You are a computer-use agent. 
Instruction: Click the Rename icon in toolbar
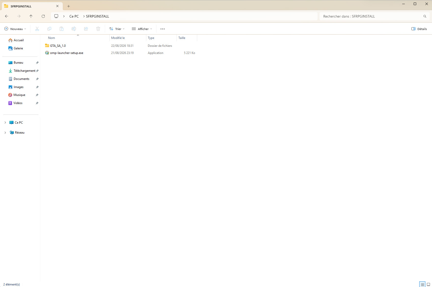click(74, 29)
